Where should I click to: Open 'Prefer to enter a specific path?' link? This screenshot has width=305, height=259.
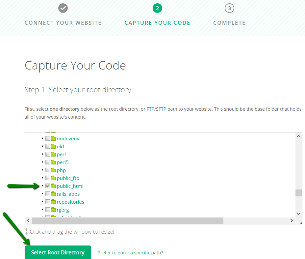[130, 253]
